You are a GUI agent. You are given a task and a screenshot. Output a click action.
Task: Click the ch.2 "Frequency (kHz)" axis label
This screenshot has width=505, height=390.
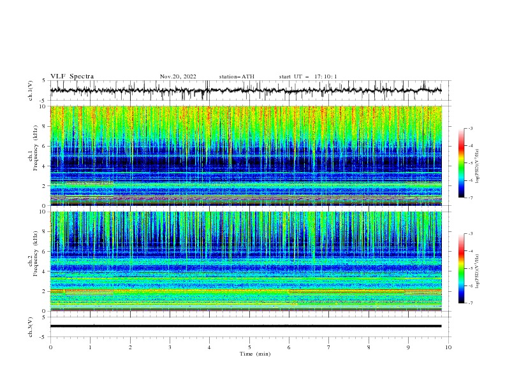pyautogui.click(x=36, y=254)
